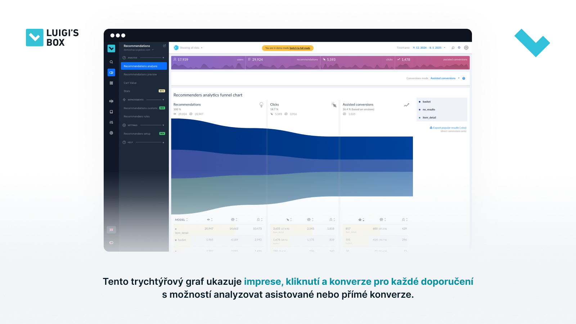Open the Timeframe date range dropdown
576x324 pixels.
(429, 48)
